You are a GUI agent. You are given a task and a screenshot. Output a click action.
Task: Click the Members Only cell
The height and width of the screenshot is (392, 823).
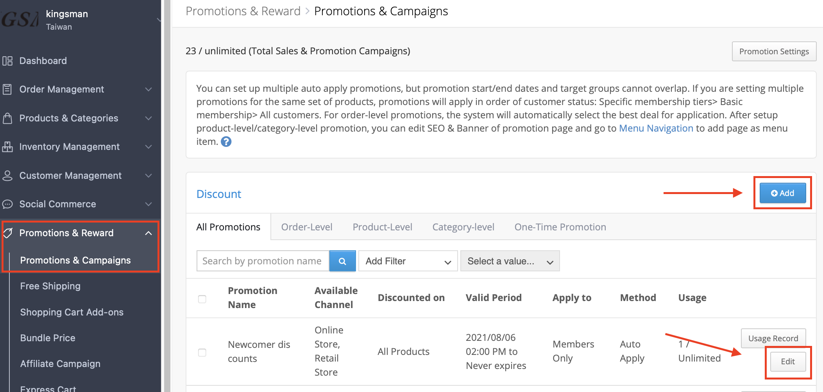tap(573, 351)
